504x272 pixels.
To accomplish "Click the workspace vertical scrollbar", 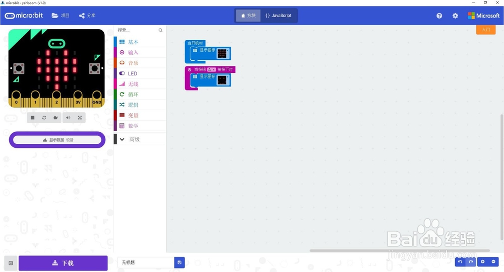I will pos(502,177).
